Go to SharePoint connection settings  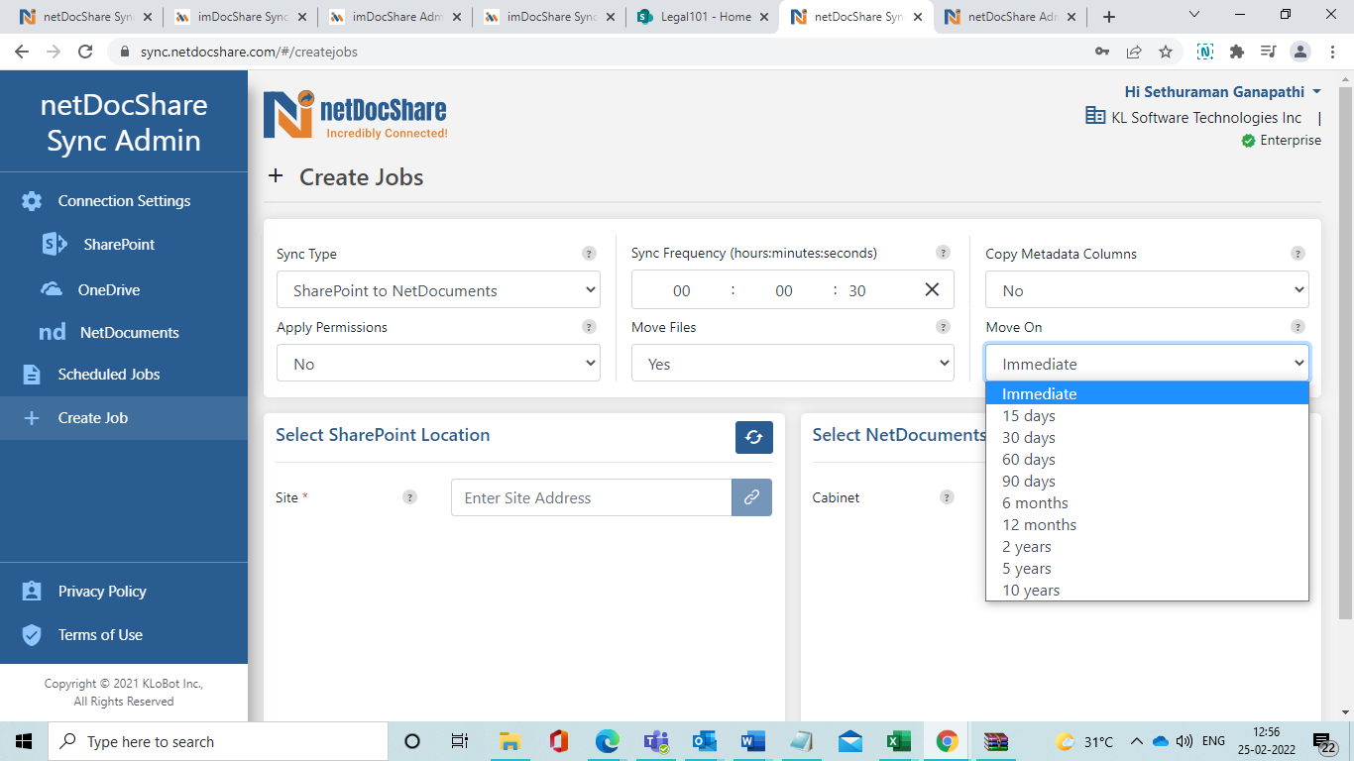(119, 245)
